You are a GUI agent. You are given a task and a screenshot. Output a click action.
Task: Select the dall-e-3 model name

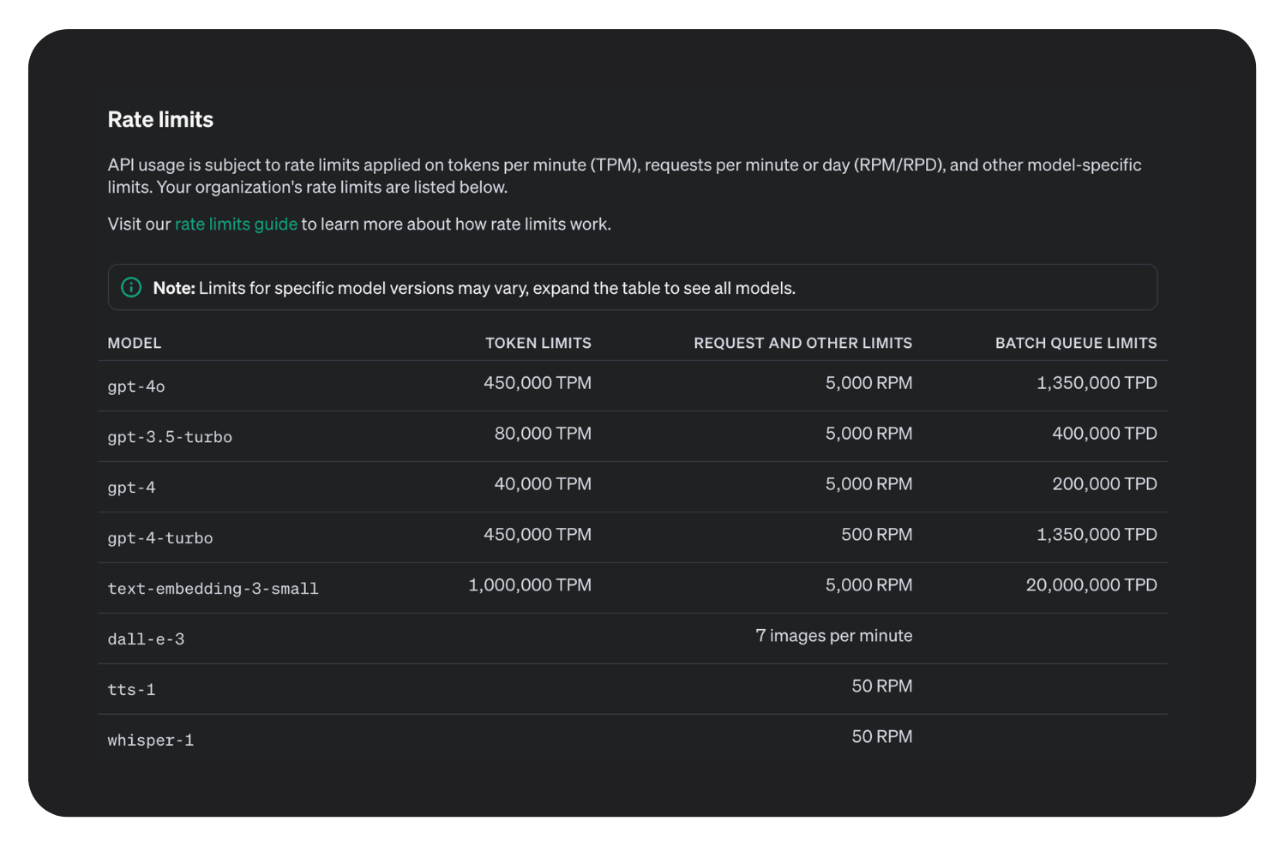pos(146,639)
